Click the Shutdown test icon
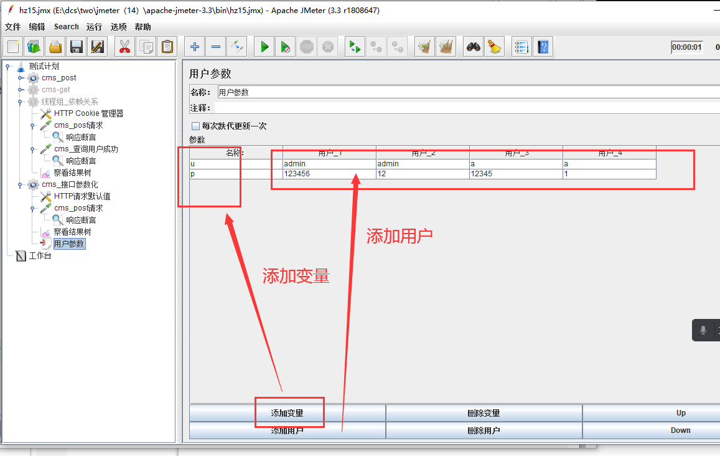 pos(328,47)
